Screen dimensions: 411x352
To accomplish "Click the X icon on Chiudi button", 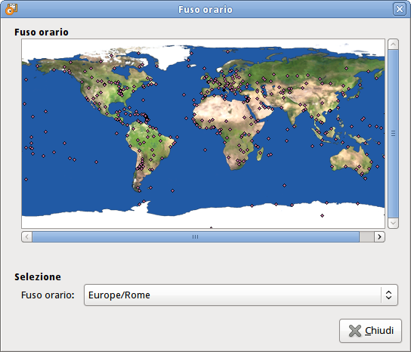I will (x=355, y=331).
